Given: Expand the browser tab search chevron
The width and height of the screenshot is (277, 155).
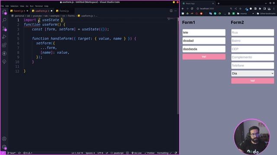Looking at the screenshot, I should pos(266,3).
